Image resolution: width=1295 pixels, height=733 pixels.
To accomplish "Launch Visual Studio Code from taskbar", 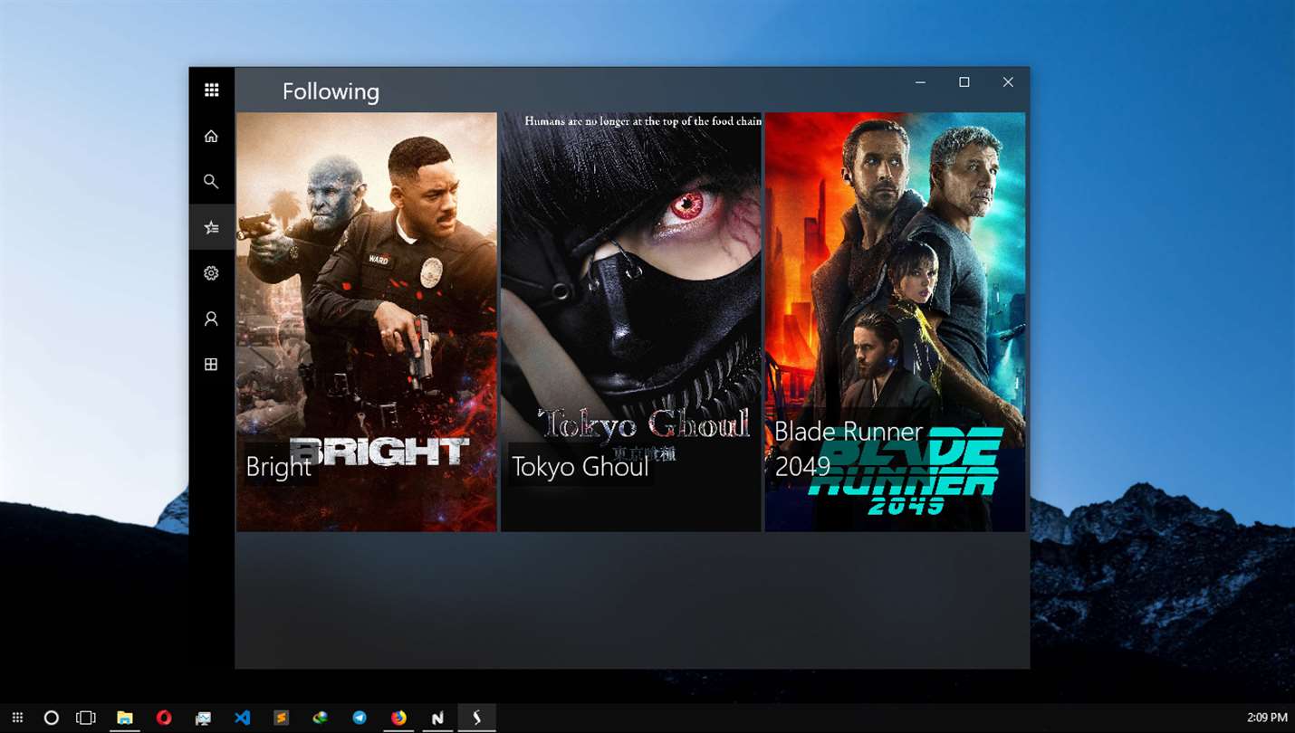I will point(242,718).
